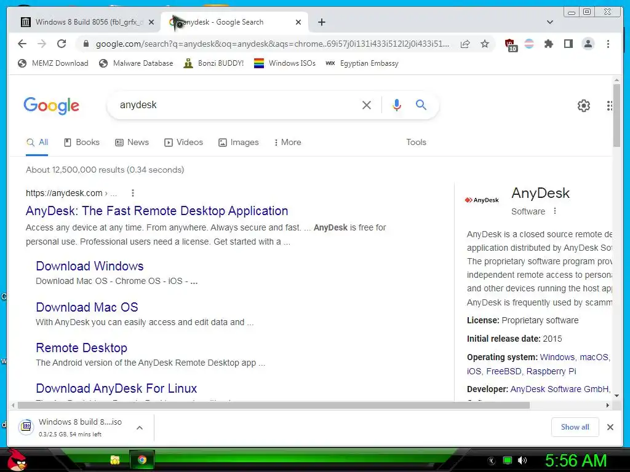
Task: Expand options for Windows 8 iso download
Action: pyautogui.click(x=140, y=428)
